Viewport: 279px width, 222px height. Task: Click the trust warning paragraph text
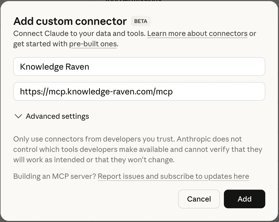point(137,149)
